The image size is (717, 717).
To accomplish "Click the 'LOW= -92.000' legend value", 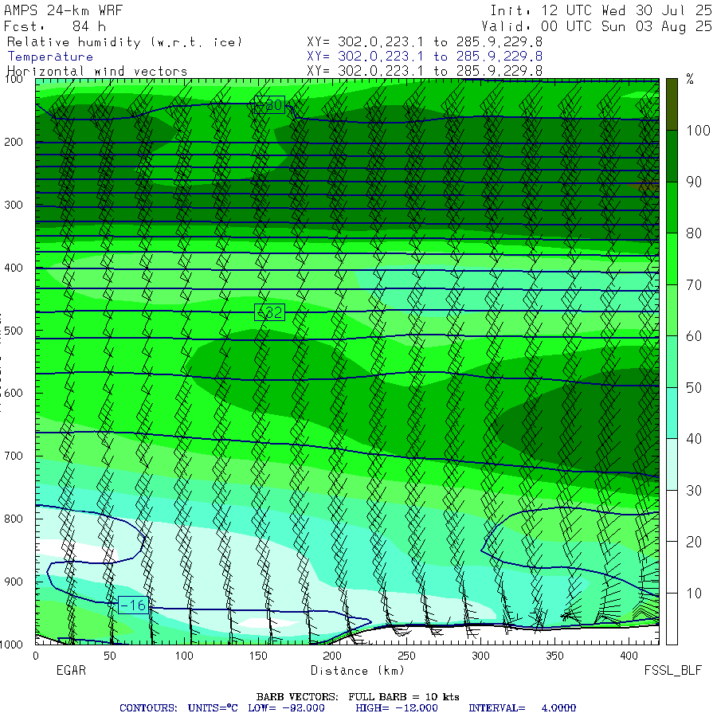I will (x=286, y=708).
